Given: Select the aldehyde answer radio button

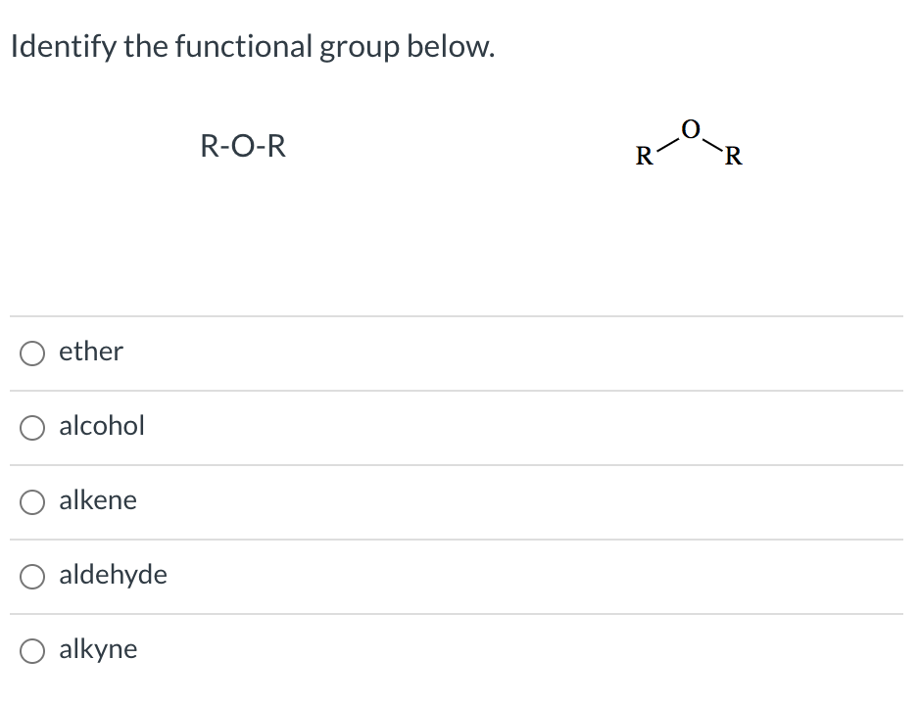Looking at the screenshot, I should [32, 577].
